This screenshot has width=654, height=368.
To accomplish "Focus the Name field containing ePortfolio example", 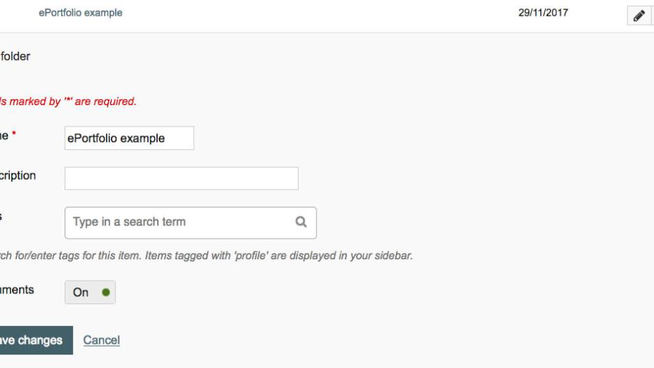I will click(129, 138).
